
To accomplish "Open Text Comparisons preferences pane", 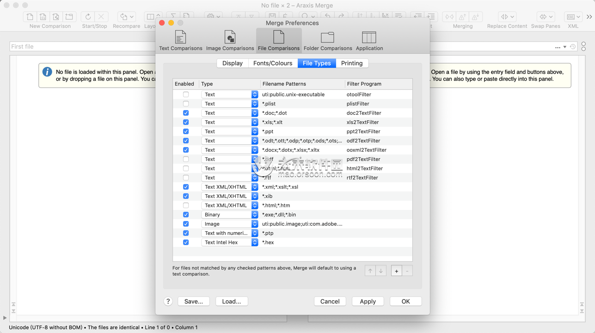I will pos(180,41).
